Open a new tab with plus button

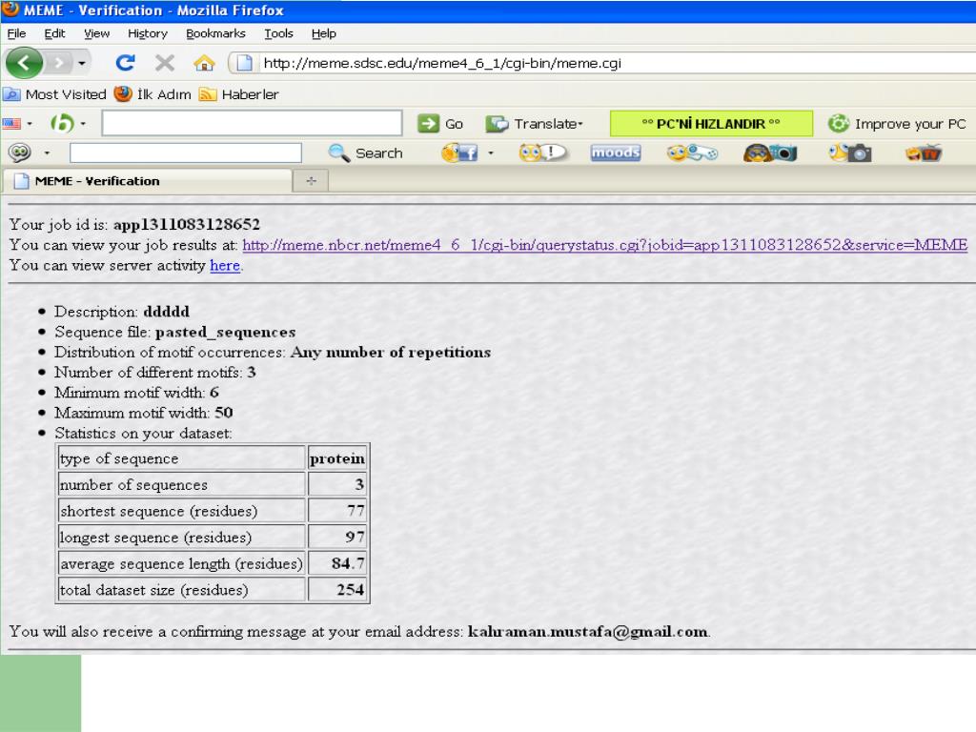tap(312, 181)
